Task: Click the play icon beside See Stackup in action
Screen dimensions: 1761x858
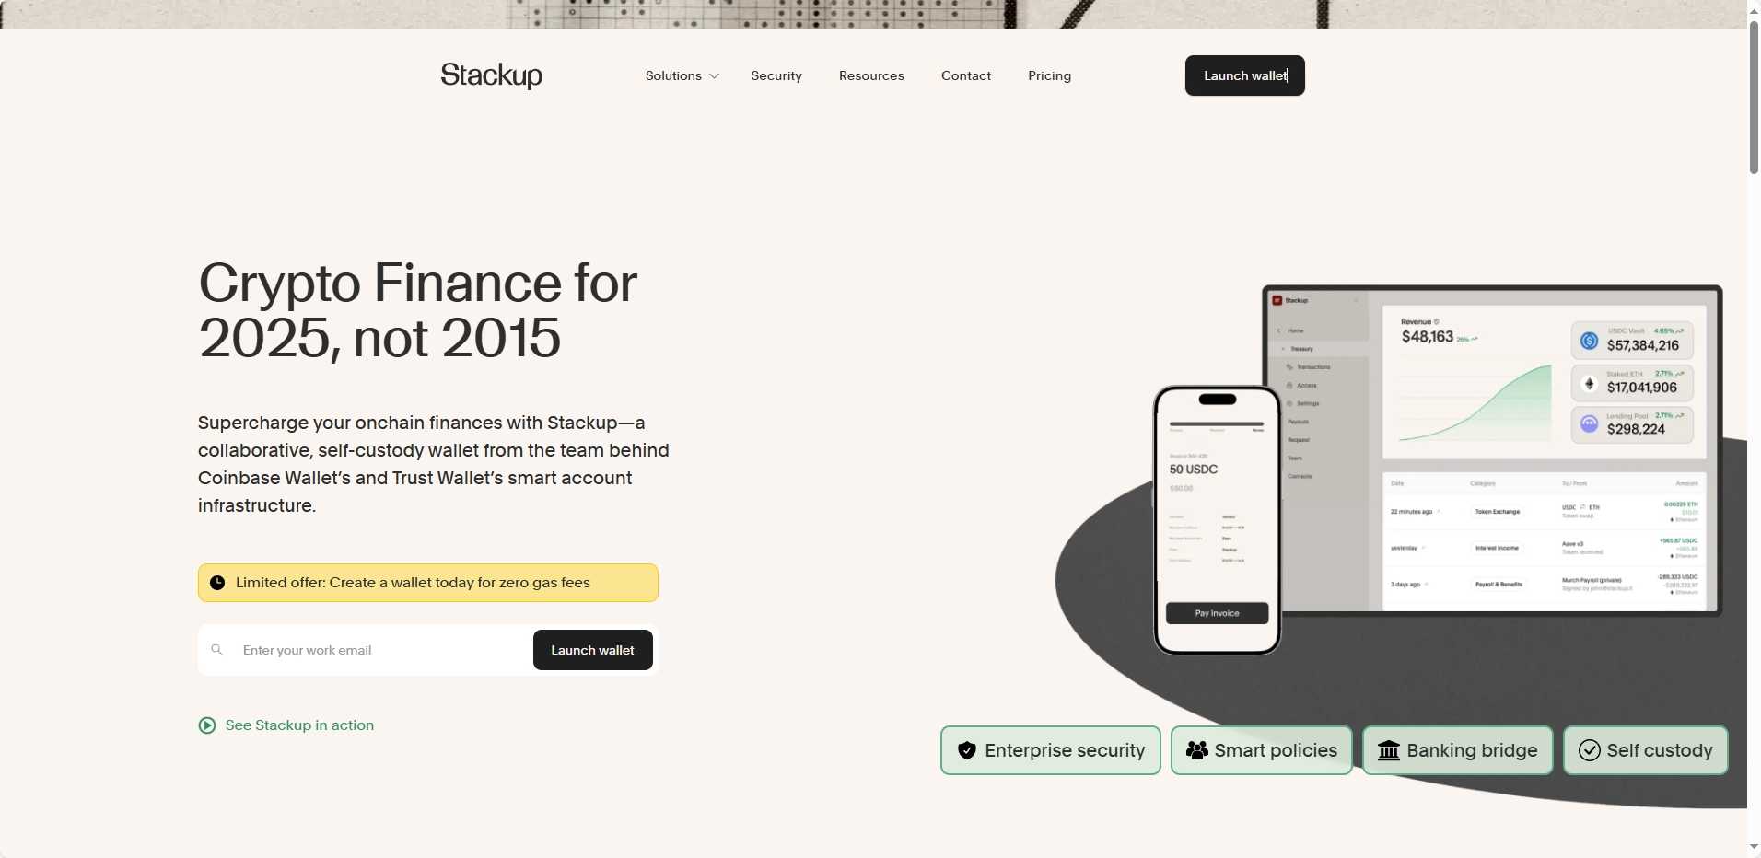Action: coord(207,725)
